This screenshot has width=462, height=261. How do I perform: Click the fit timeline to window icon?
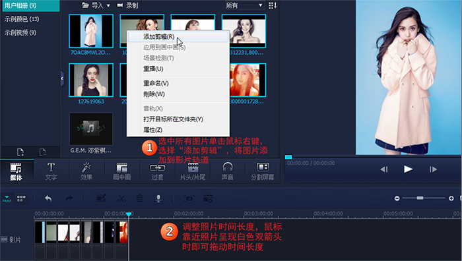(189, 199)
